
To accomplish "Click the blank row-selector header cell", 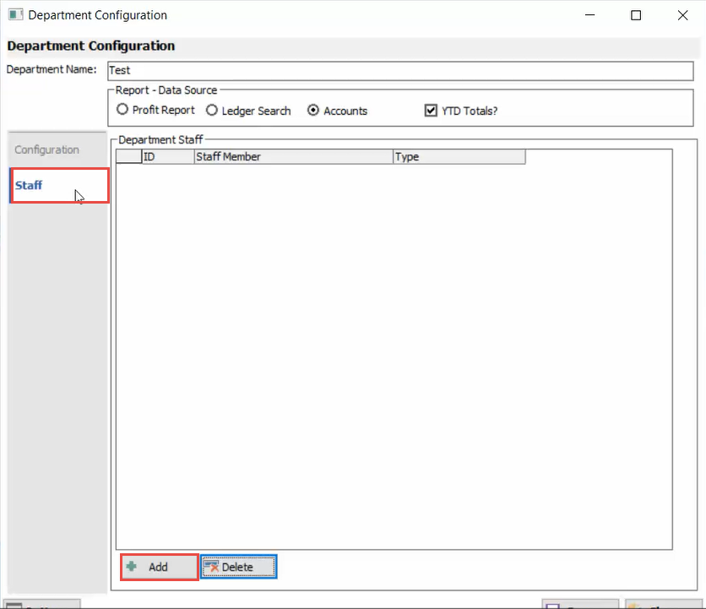I will (128, 156).
